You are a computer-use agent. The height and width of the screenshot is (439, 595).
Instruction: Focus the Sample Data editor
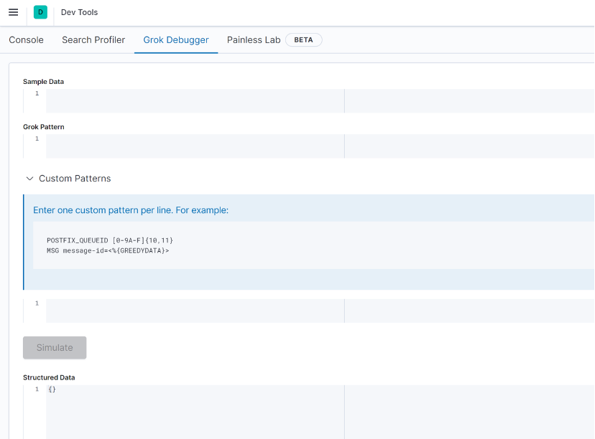click(x=320, y=100)
